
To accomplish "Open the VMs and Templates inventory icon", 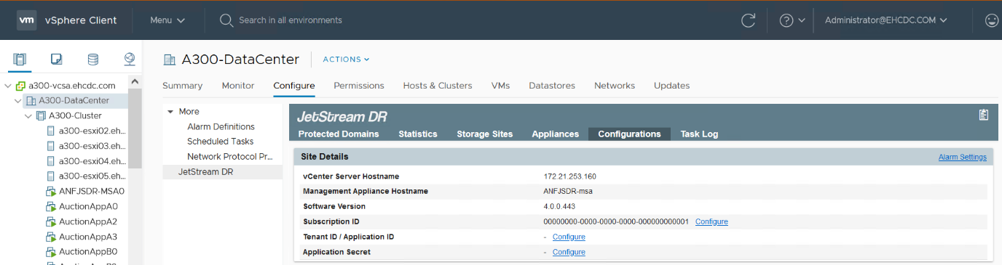I will pyautogui.click(x=57, y=59).
